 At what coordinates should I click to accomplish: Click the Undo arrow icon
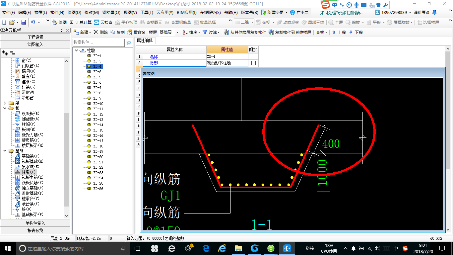33,22
